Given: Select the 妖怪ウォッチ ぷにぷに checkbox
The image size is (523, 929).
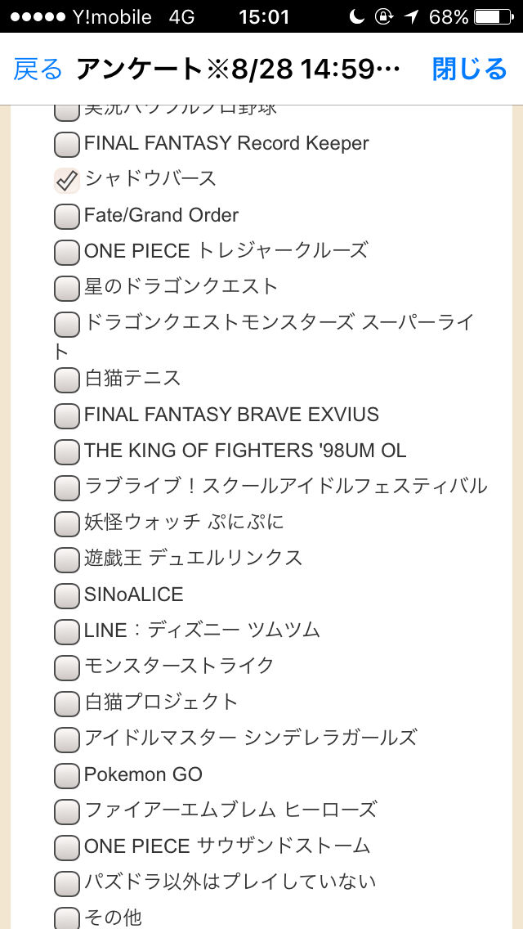Looking at the screenshot, I should click(x=67, y=523).
